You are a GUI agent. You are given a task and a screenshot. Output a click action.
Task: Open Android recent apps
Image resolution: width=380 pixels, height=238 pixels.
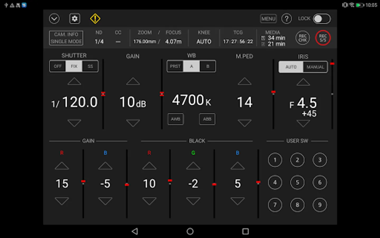pos(245,231)
